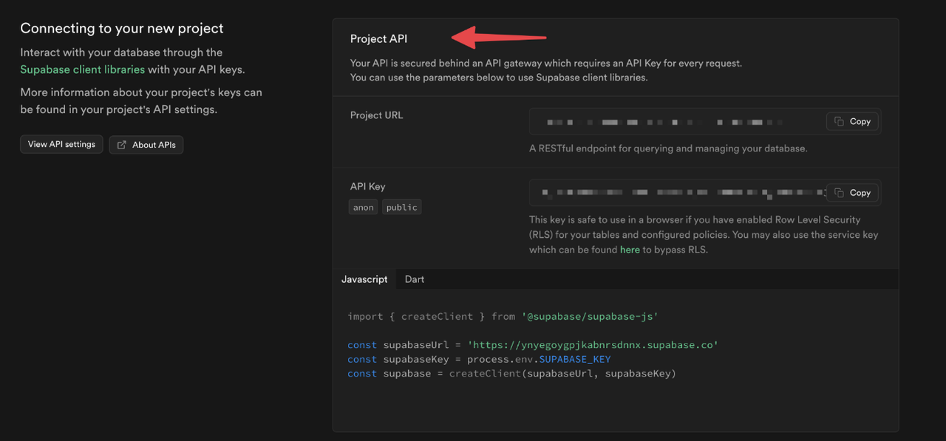The width and height of the screenshot is (946, 441).
Task: Click SUPABASE_KEY in the code snippet
Action: [575, 359]
